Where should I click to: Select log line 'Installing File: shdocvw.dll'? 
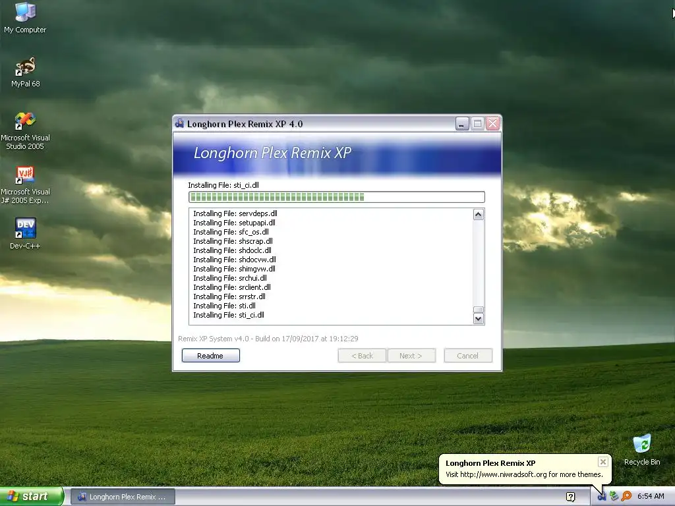[x=235, y=260]
